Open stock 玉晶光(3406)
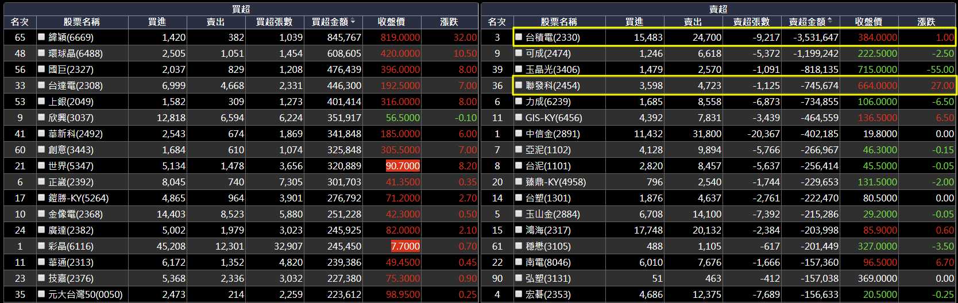Image resolution: width=958 pixels, height=303 pixels. (553, 69)
